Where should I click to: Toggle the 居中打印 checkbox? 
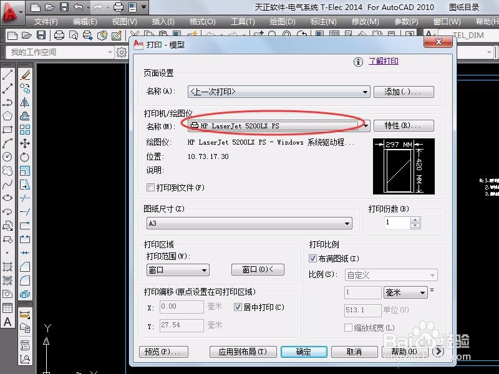point(238,307)
